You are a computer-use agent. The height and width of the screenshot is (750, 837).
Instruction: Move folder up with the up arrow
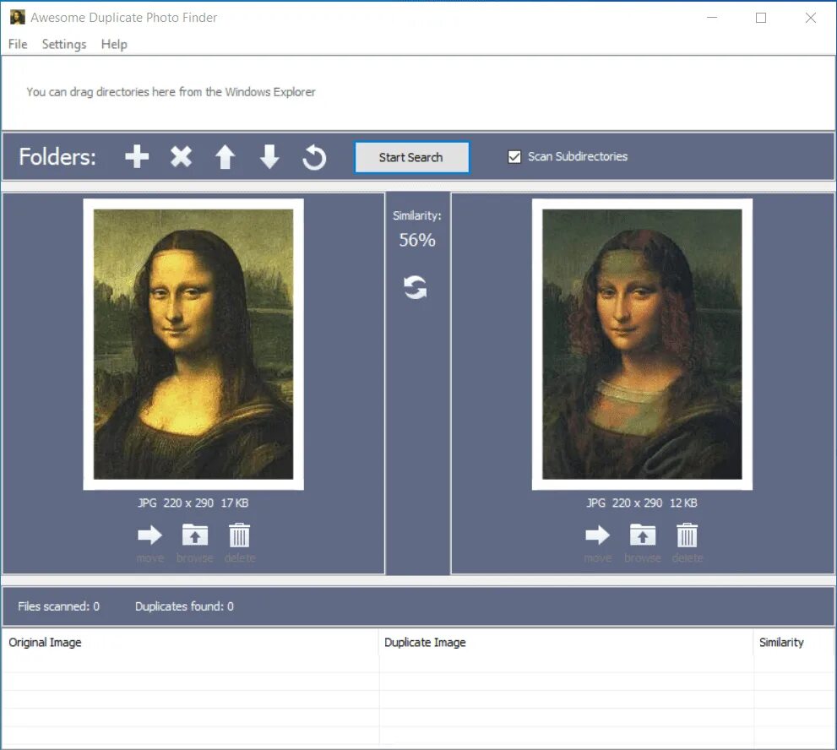tap(226, 157)
